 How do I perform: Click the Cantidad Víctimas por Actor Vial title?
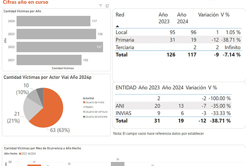47,77
